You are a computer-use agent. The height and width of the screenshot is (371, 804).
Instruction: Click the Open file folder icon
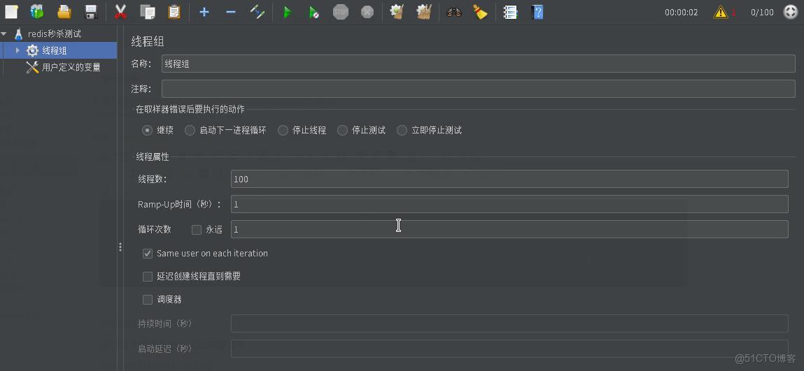64,12
